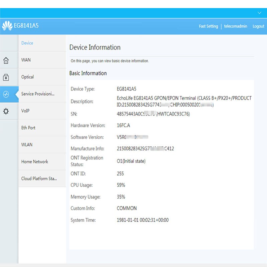
Task: Click the Hardware Version value 16FC.A
Action: click(x=123, y=125)
